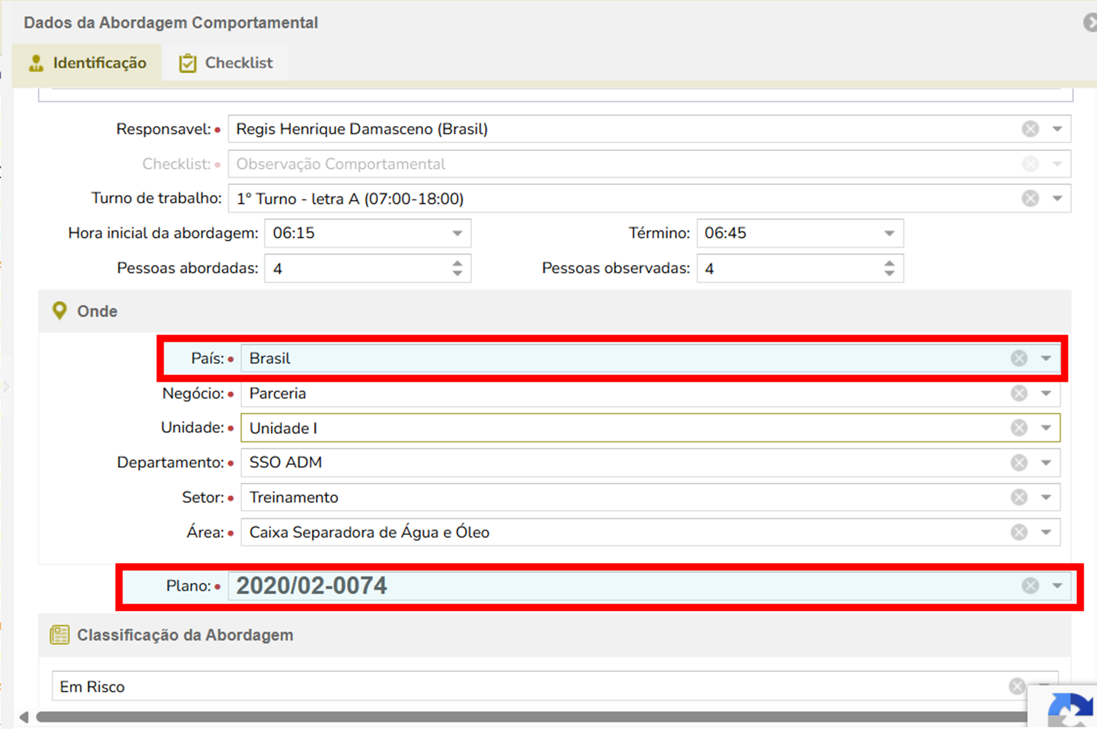Clear the País field Brasil value

point(1019,358)
